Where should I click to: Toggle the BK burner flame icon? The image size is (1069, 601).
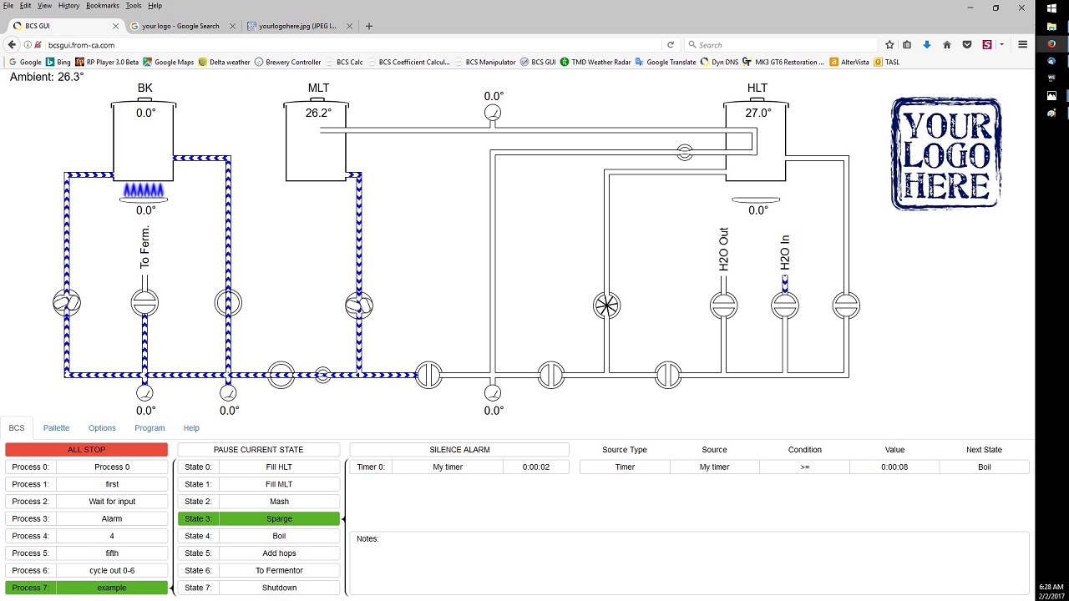(144, 190)
